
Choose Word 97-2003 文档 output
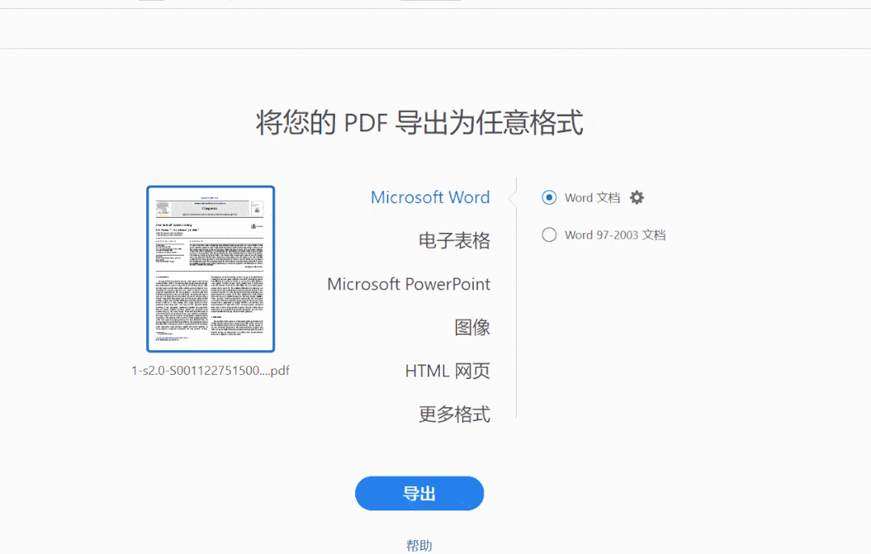coord(549,235)
